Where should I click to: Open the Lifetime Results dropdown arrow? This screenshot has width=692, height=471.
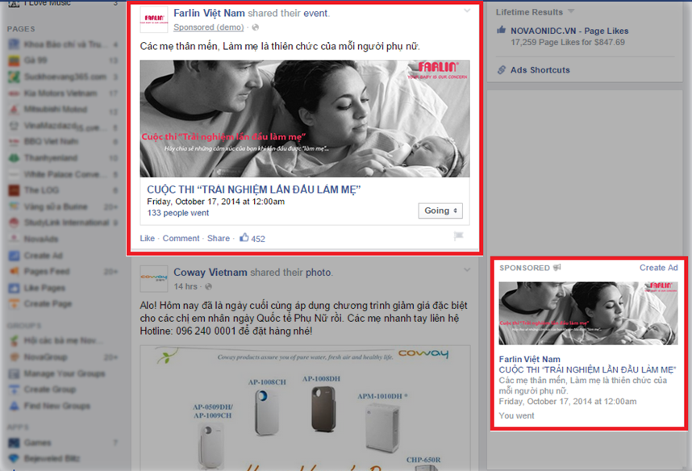point(571,11)
